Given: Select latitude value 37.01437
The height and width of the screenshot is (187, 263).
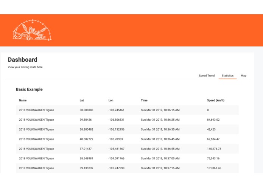Looking at the screenshot, I should 86,149.
